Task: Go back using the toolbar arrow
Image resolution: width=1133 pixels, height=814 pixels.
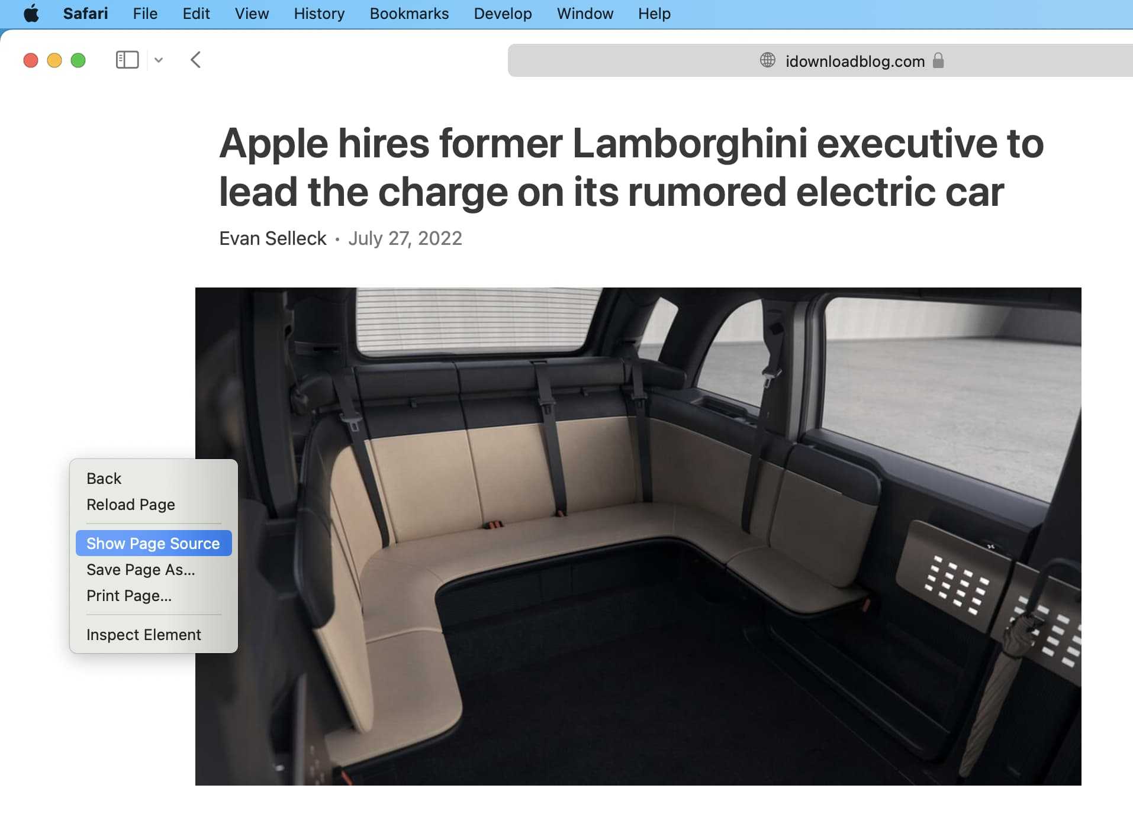Action: click(x=196, y=60)
